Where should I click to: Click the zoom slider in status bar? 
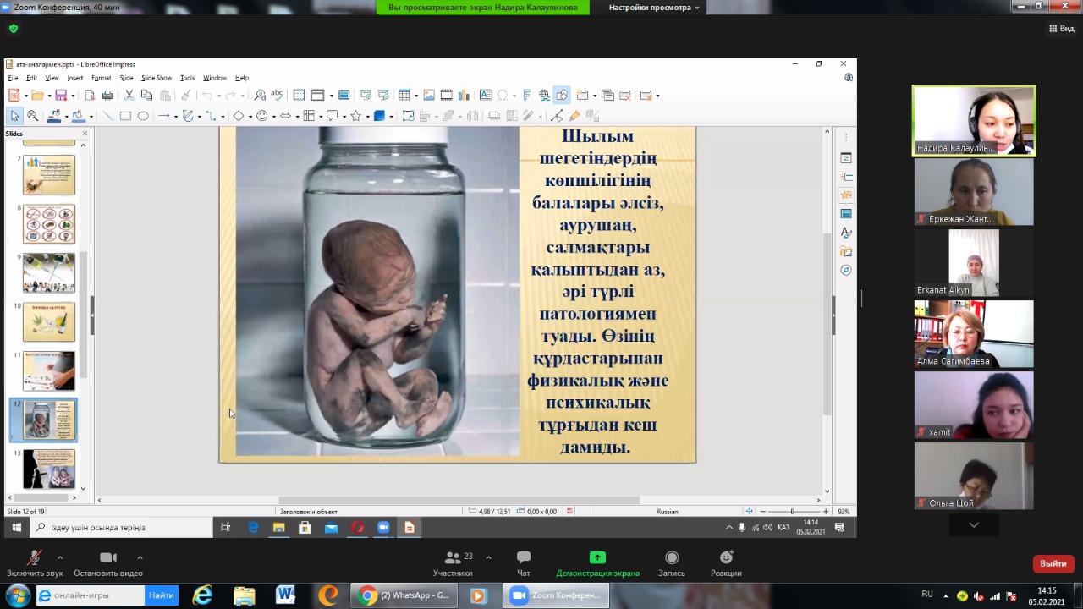click(x=792, y=512)
